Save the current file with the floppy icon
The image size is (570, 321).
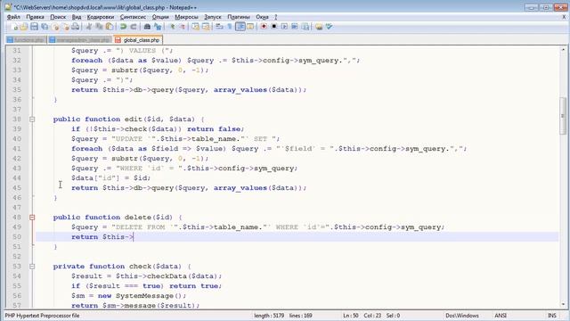click(34, 27)
